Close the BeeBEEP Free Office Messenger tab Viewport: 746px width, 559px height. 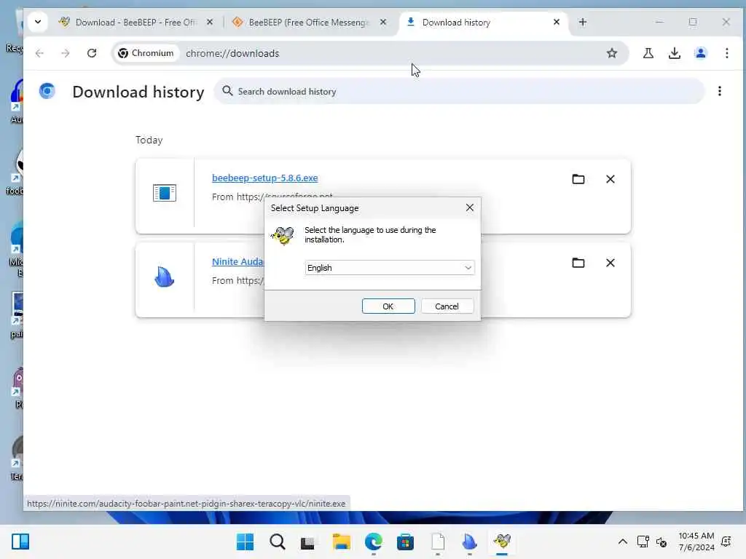pos(383,23)
